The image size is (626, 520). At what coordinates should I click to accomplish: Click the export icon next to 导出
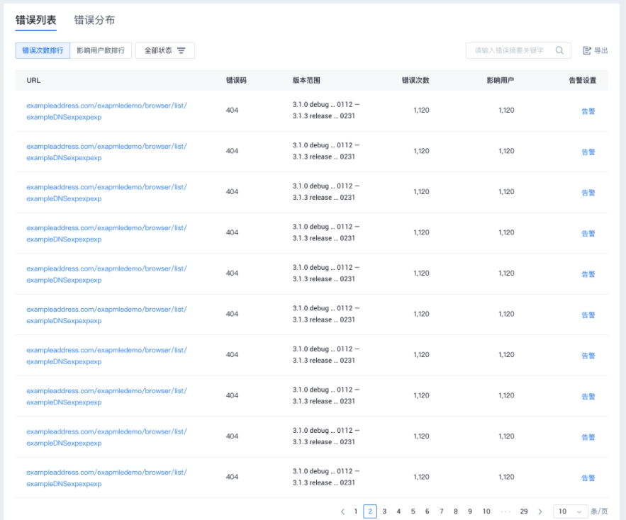(x=587, y=51)
